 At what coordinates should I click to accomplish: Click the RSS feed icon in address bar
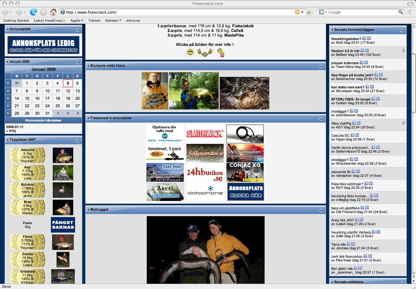click(x=297, y=12)
